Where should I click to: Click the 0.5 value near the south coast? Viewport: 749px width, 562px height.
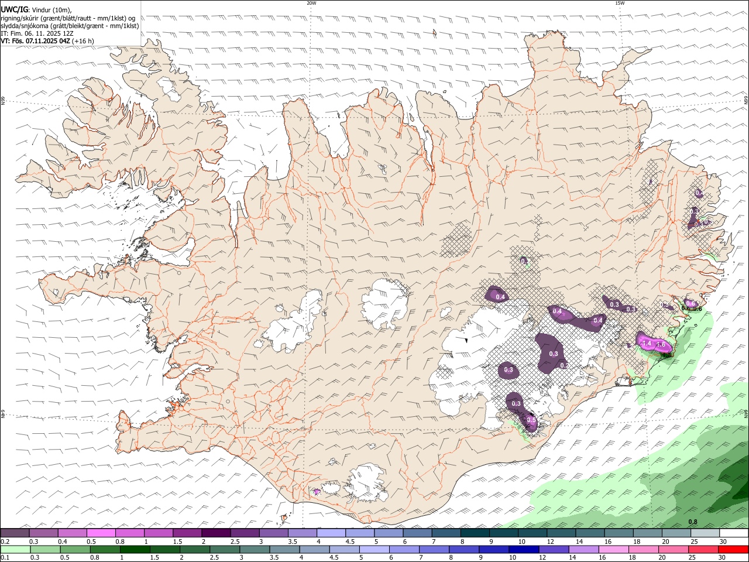531,420
